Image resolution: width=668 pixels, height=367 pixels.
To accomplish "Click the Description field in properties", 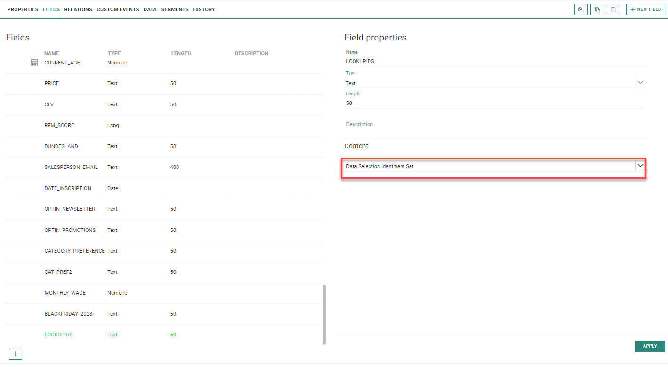I will pos(494,125).
